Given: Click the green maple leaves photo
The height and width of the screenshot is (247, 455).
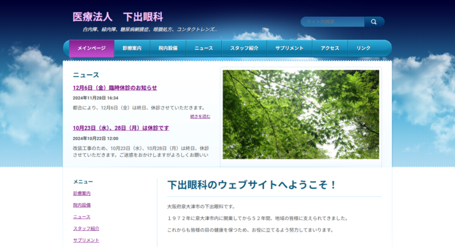Looking at the screenshot, I should (300, 114).
